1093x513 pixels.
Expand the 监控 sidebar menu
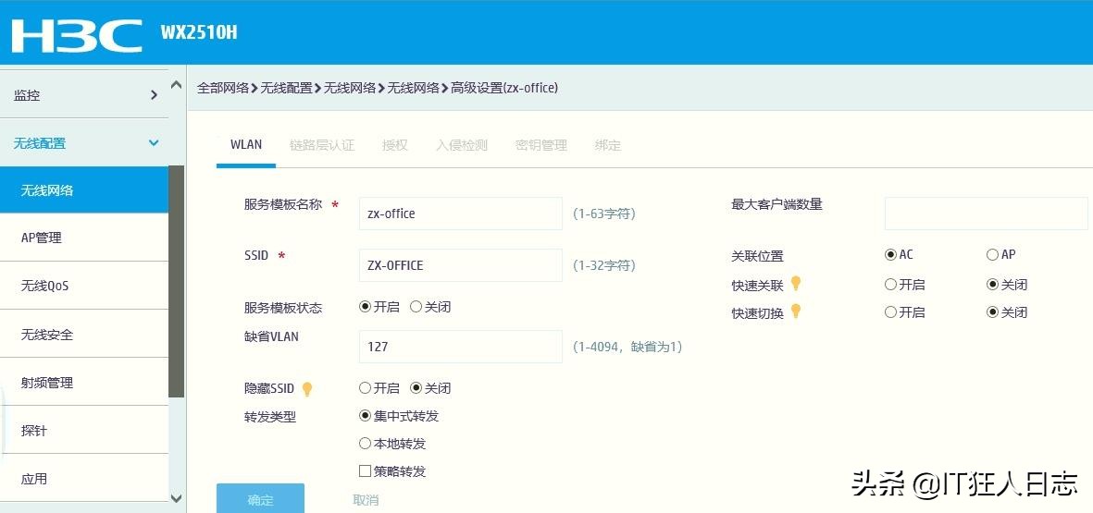coord(83,95)
